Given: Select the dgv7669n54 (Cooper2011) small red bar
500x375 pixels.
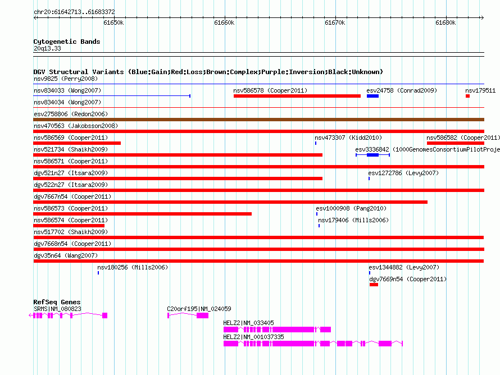Looking at the screenshot, I should pos(374,285).
